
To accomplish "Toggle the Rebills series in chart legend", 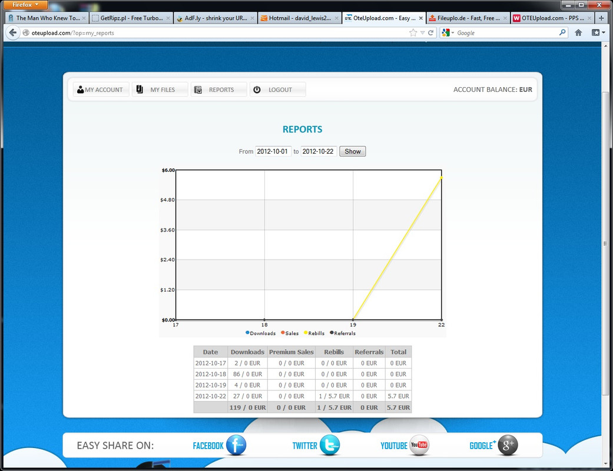I will pyautogui.click(x=314, y=333).
